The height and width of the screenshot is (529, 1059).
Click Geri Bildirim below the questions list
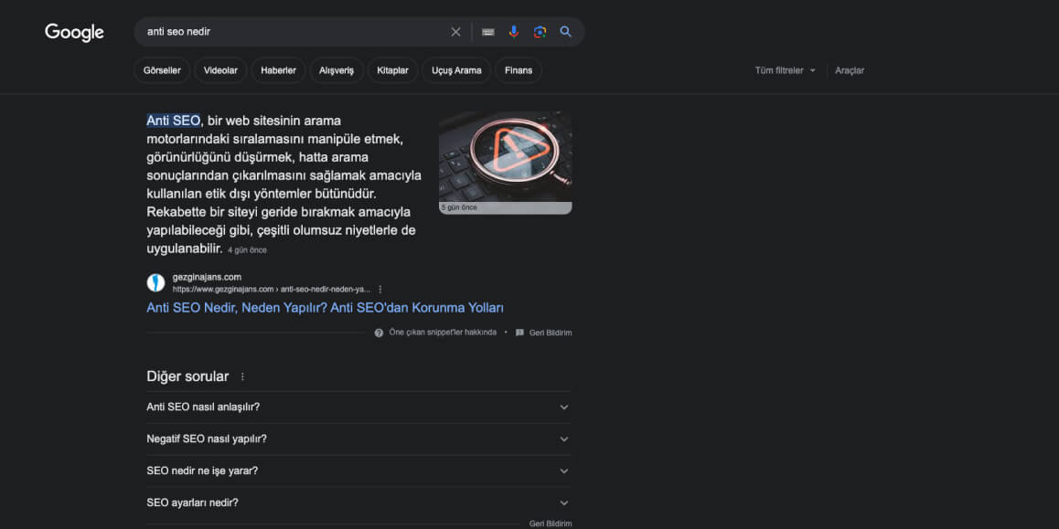(551, 524)
